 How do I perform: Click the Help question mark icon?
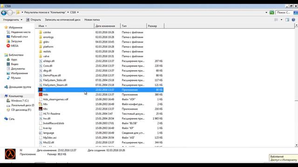(293, 19)
